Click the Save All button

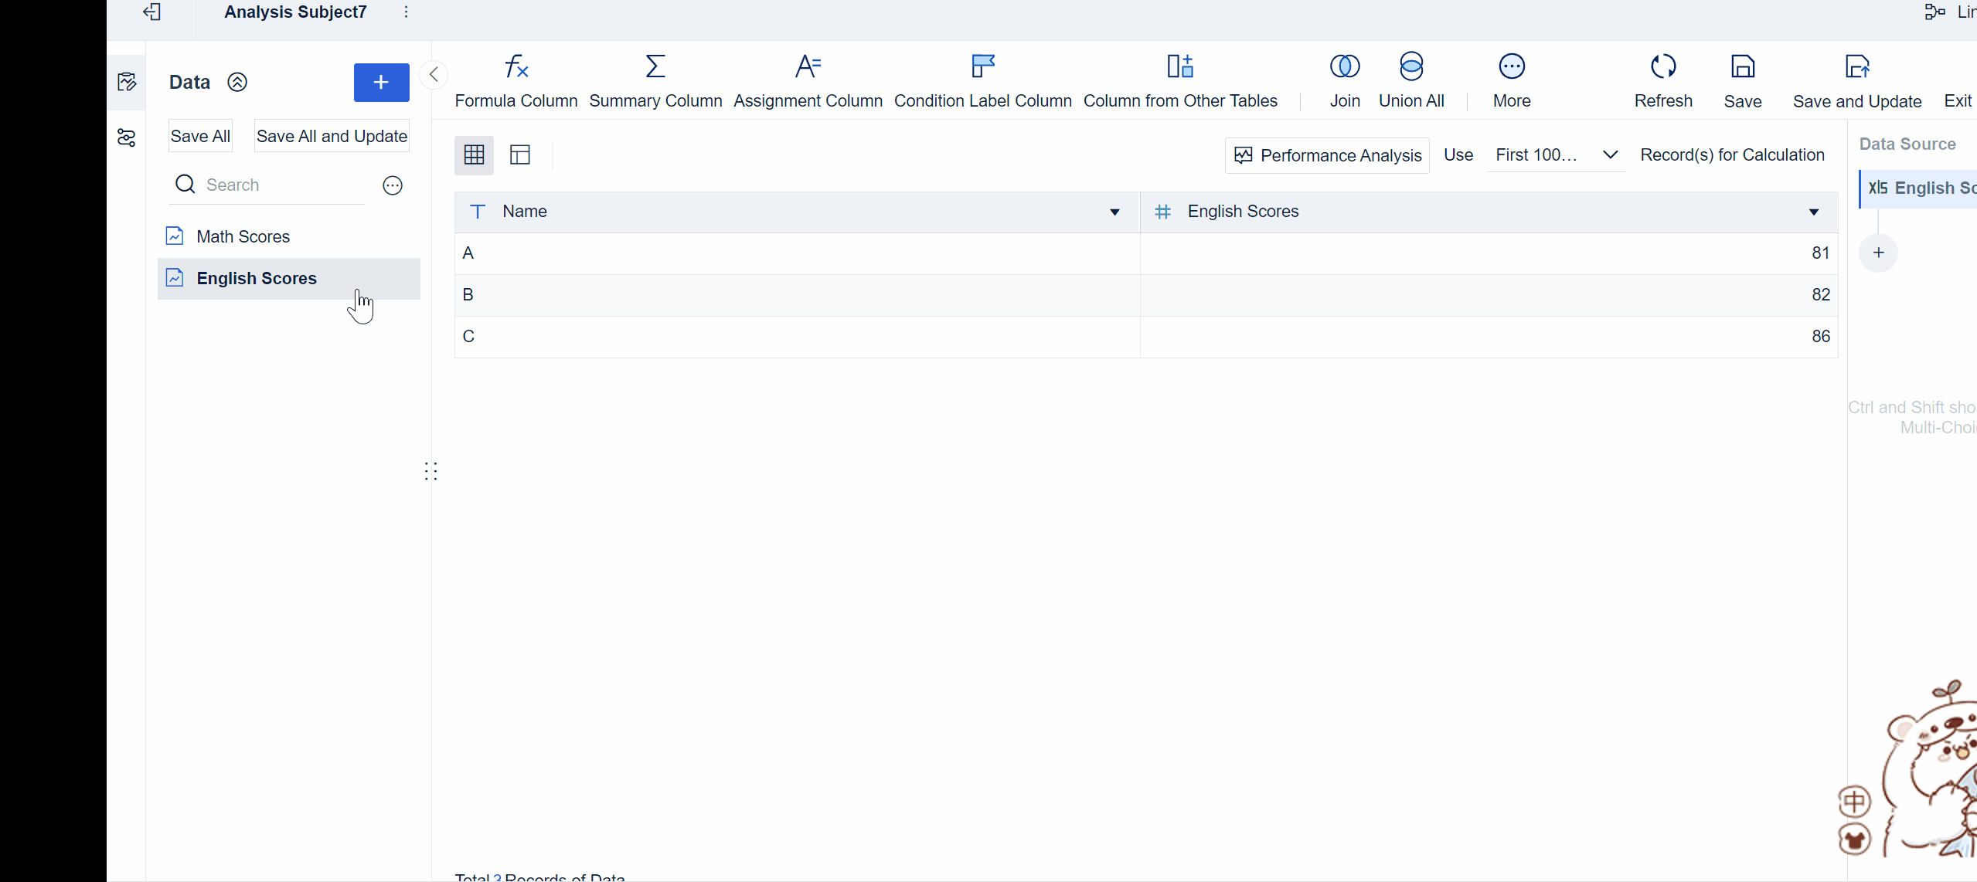tap(200, 136)
